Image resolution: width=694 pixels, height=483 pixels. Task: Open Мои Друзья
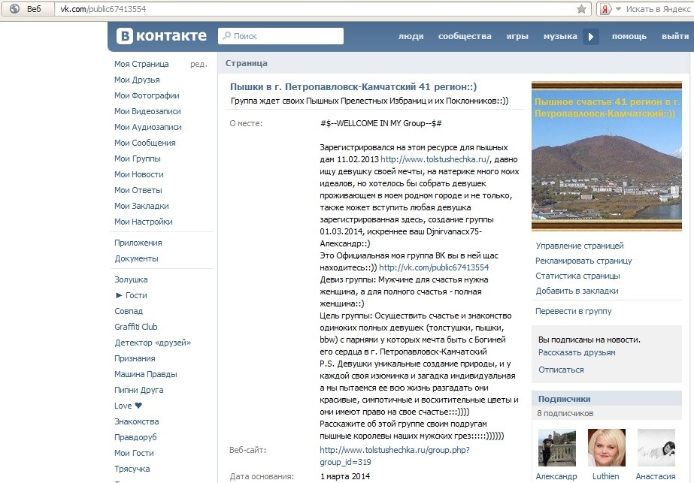[x=137, y=80]
